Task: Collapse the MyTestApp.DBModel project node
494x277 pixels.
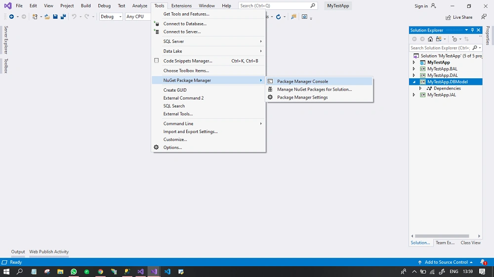Action: pos(414,82)
